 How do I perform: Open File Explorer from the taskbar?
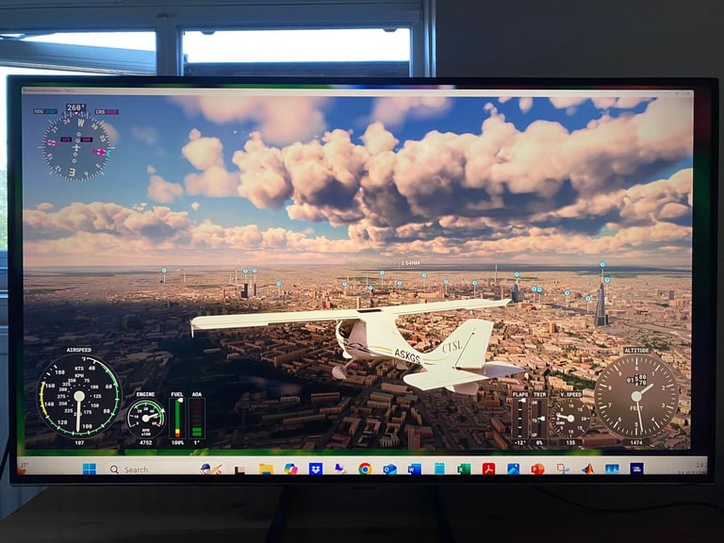click(266, 469)
